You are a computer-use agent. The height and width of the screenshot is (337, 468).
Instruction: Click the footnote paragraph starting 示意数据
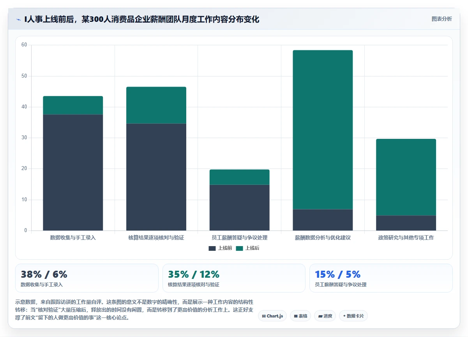134,310
